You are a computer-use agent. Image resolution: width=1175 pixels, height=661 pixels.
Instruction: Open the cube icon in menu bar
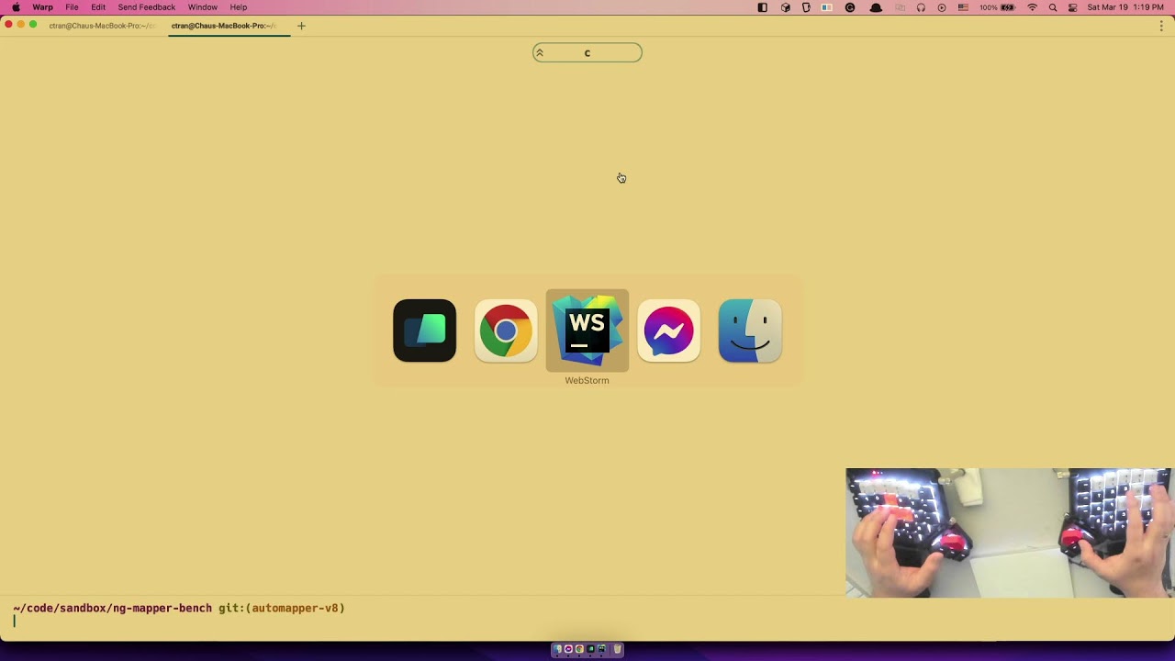pyautogui.click(x=786, y=7)
